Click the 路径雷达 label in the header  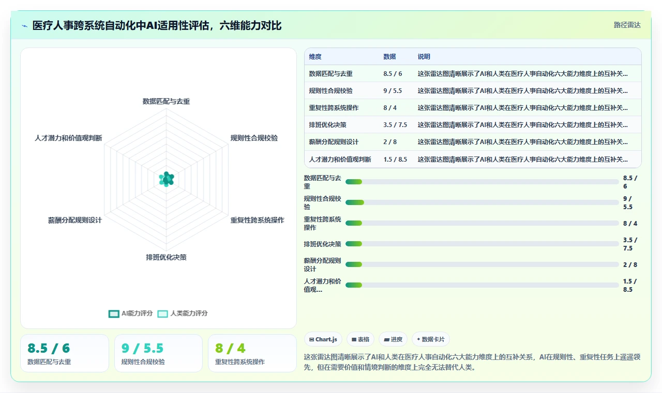point(627,25)
